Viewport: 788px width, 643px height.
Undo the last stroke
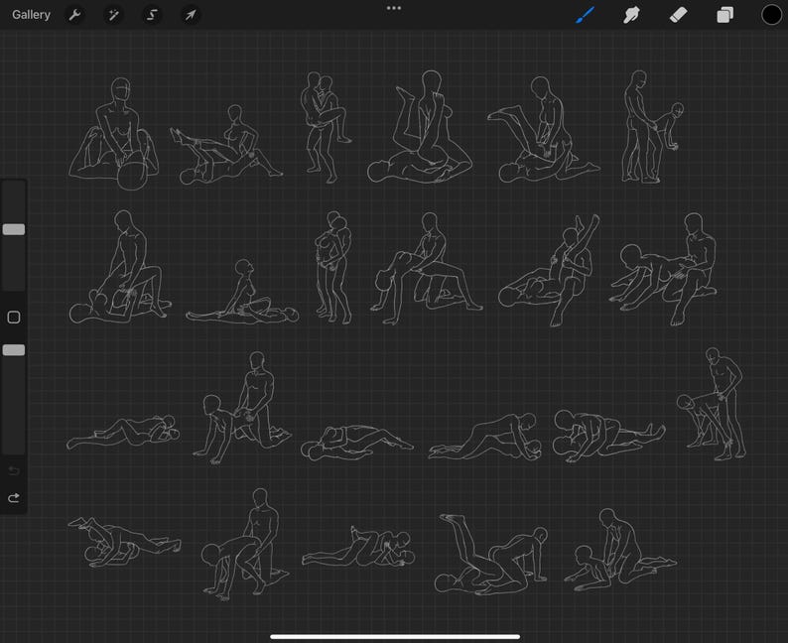coord(14,470)
